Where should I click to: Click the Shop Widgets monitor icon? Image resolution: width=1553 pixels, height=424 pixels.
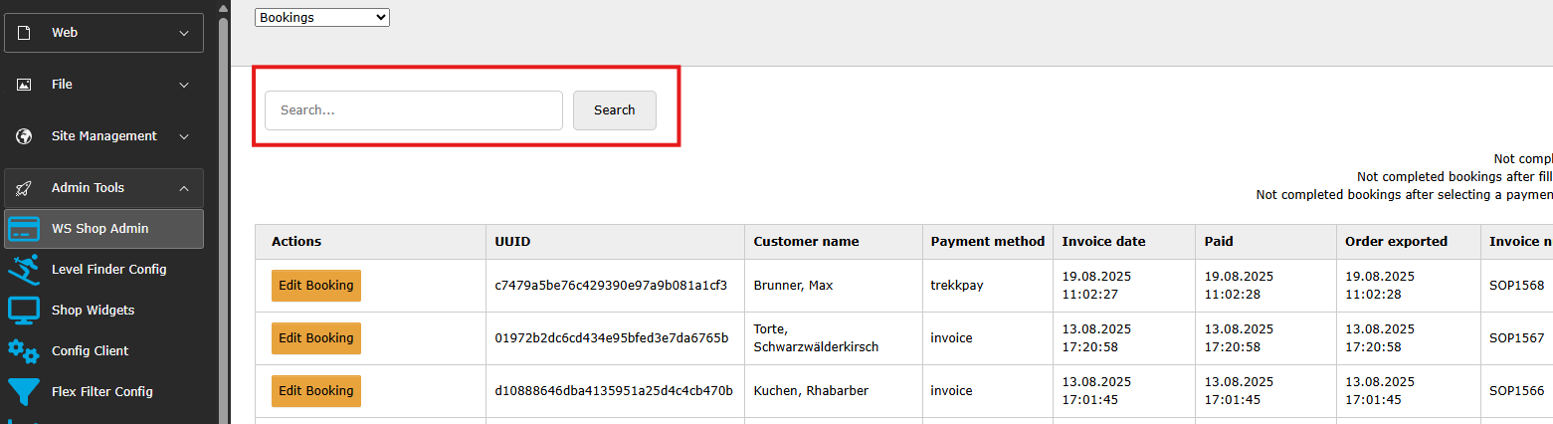point(24,311)
